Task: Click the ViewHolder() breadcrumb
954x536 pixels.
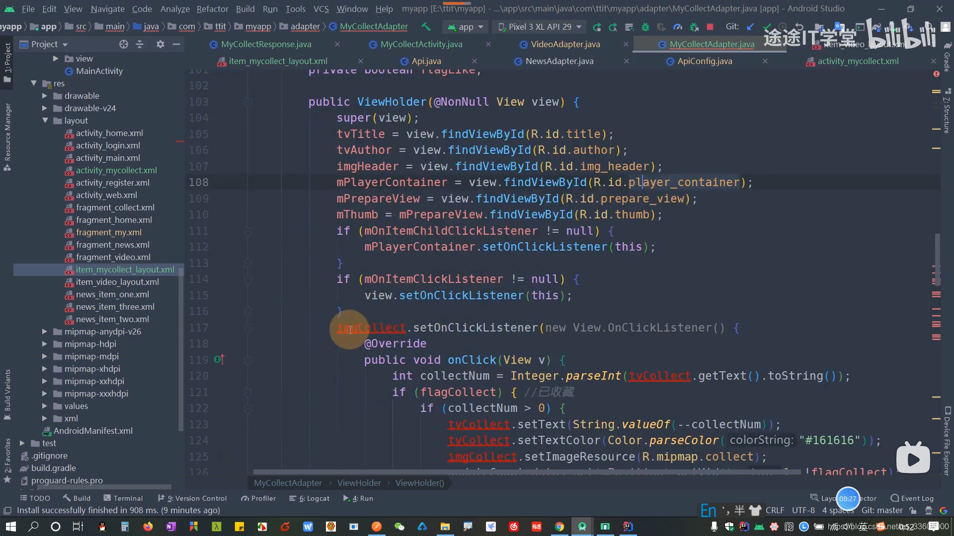Action: 420,483
